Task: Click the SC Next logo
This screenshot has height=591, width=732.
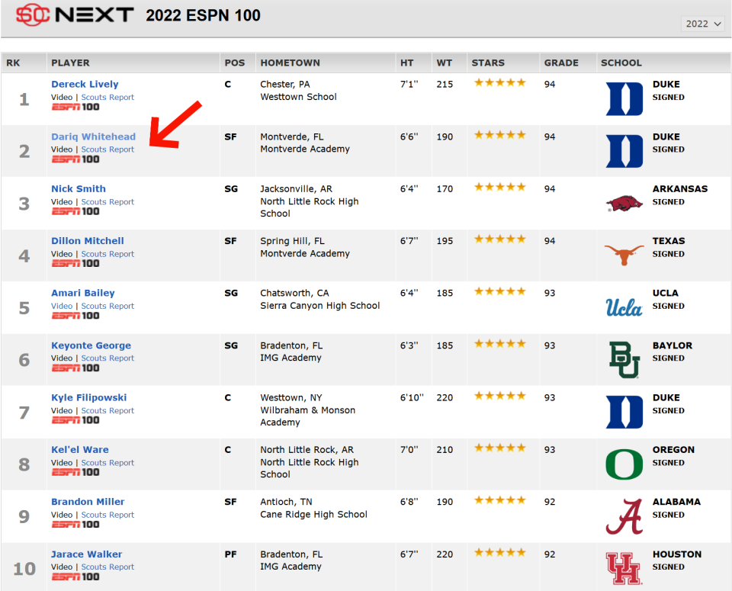Action: pos(74,14)
